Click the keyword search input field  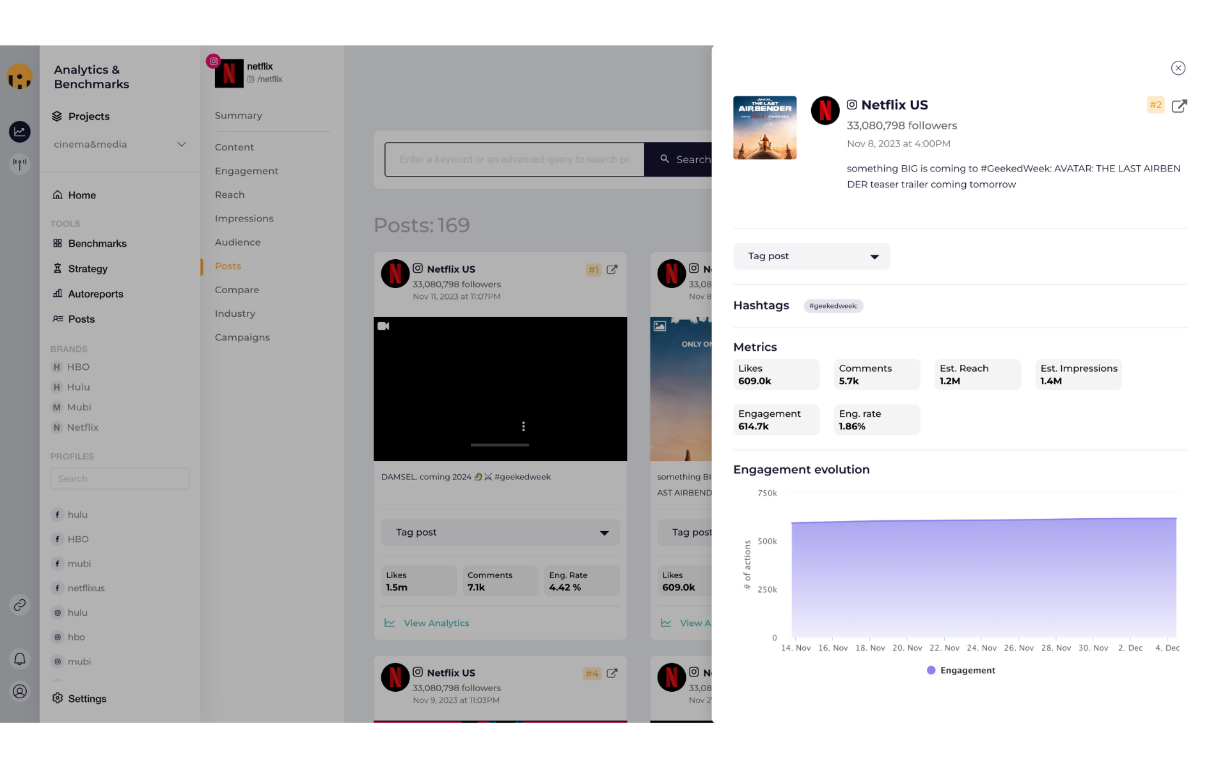[514, 159]
